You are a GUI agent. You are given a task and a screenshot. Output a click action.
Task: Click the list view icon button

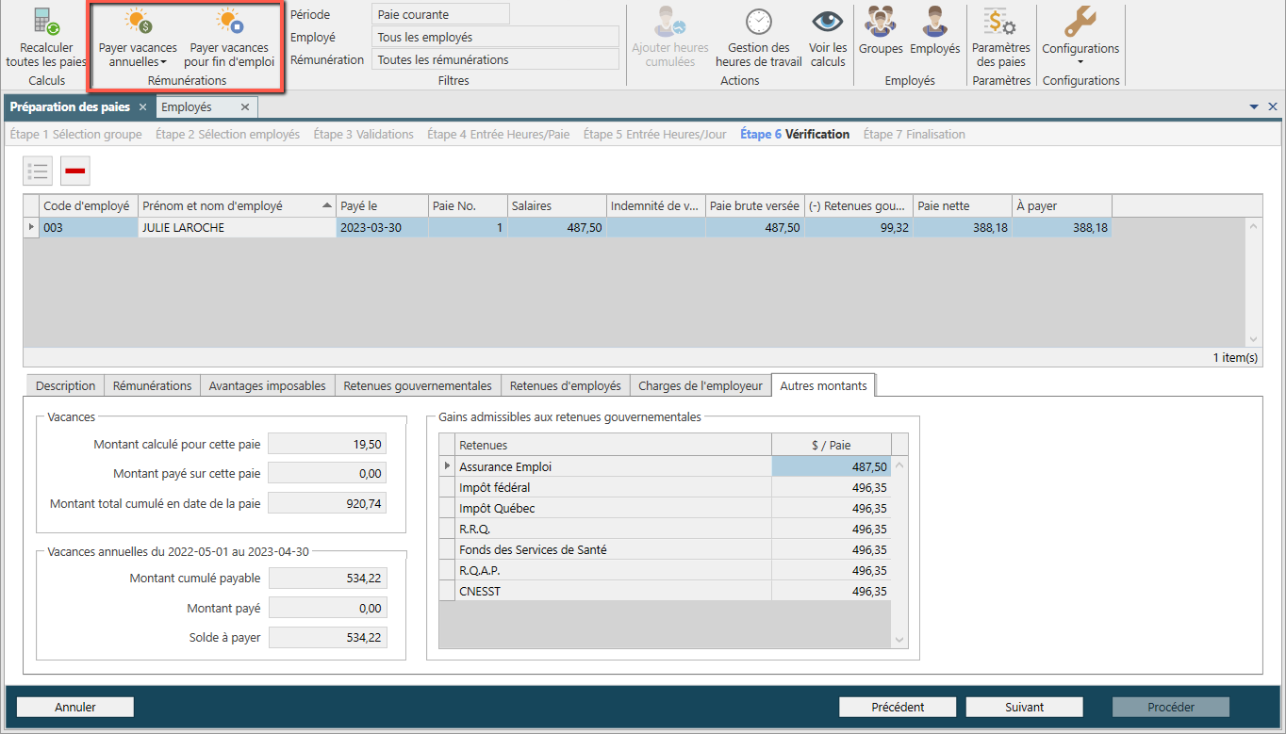pyautogui.click(x=38, y=171)
